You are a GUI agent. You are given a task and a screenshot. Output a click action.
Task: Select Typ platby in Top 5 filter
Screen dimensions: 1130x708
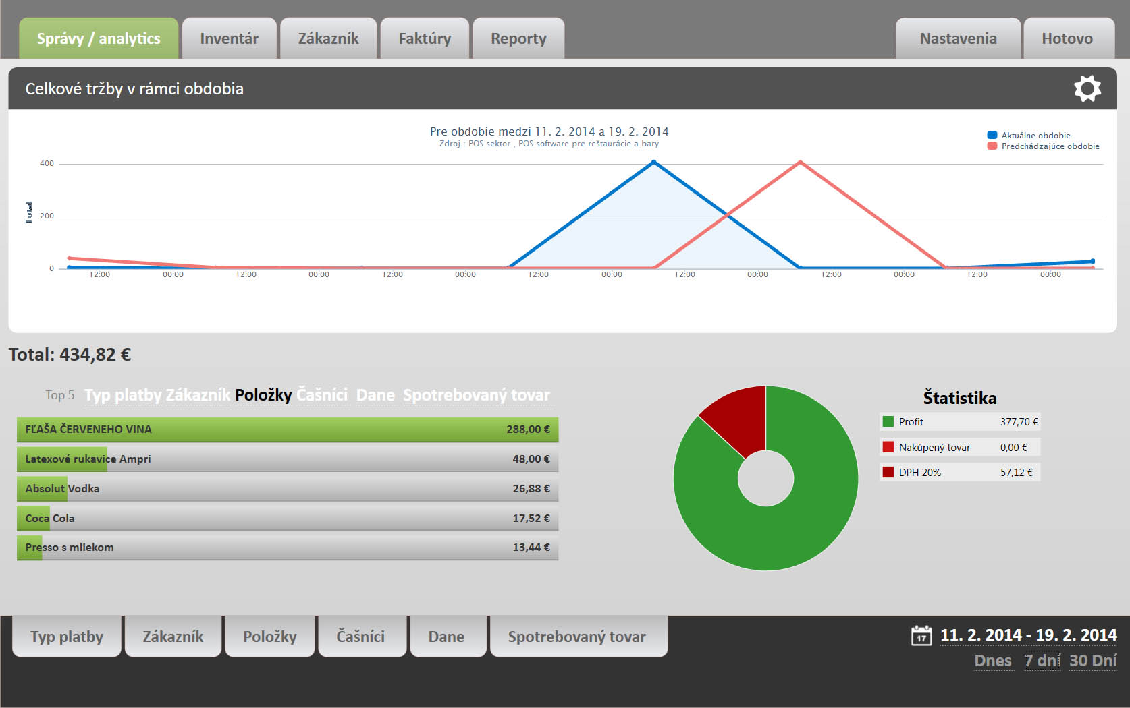click(123, 395)
